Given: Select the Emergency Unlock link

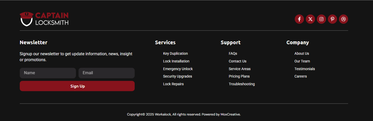Looking at the screenshot, I should click(x=178, y=69).
